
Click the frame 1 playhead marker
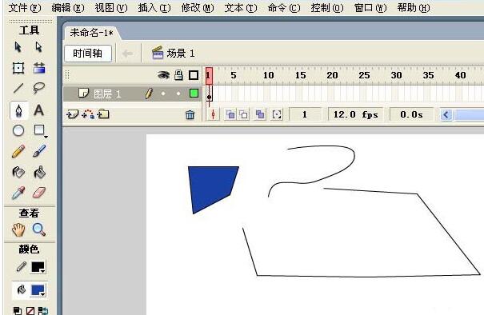tap(209, 75)
